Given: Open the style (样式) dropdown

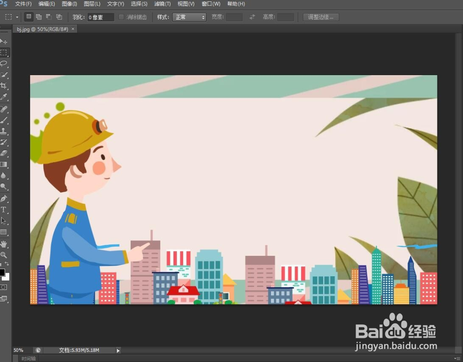Looking at the screenshot, I should [189, 17].
